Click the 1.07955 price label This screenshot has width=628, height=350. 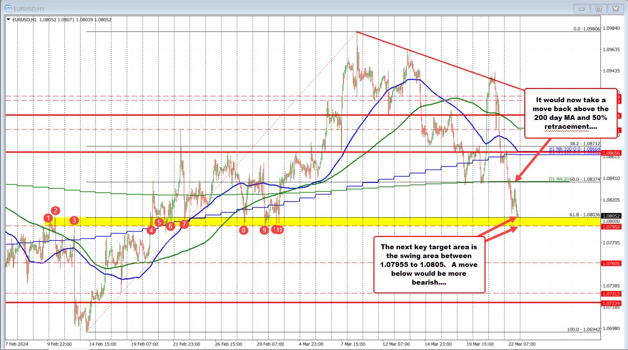[x=613, y=227]
